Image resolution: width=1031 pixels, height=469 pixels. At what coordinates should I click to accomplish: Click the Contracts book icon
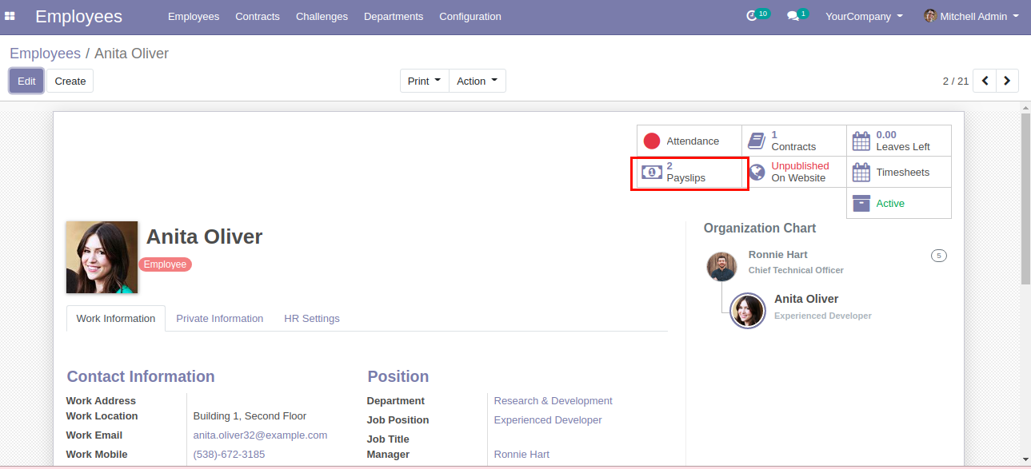point(756,141)
